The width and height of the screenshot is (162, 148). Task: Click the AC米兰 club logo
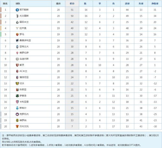pos(17,71)
